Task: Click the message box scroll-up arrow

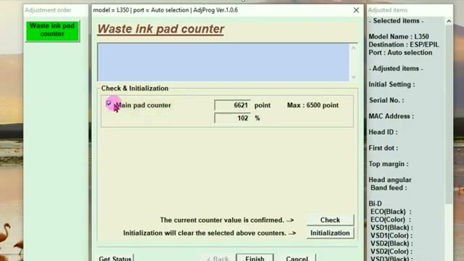Action: 353,48
